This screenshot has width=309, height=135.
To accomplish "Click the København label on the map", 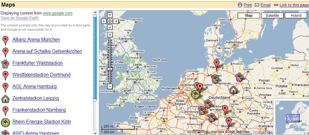I will tap(235, 42).
